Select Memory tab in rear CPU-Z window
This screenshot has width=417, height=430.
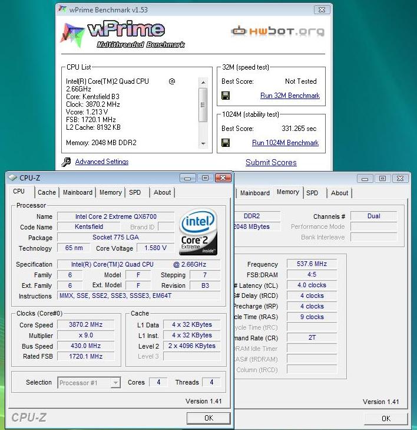coord(288,192)
